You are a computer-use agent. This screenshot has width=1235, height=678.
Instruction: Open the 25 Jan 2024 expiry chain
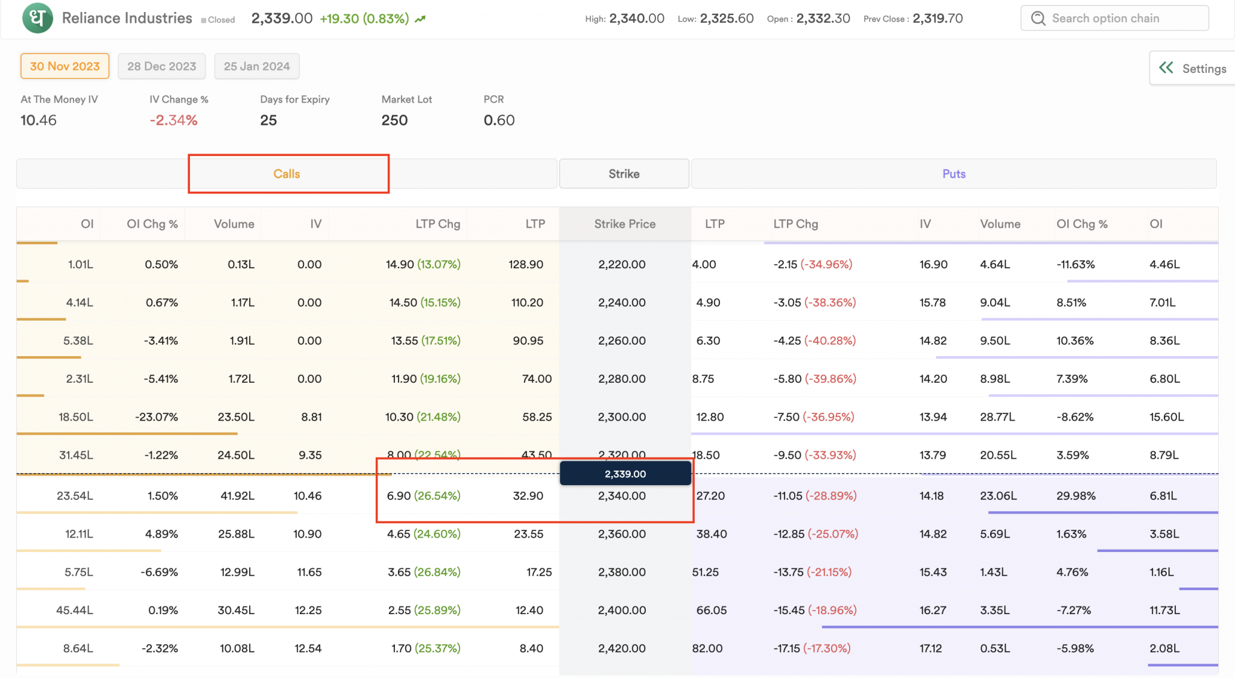tap(257, 66)
